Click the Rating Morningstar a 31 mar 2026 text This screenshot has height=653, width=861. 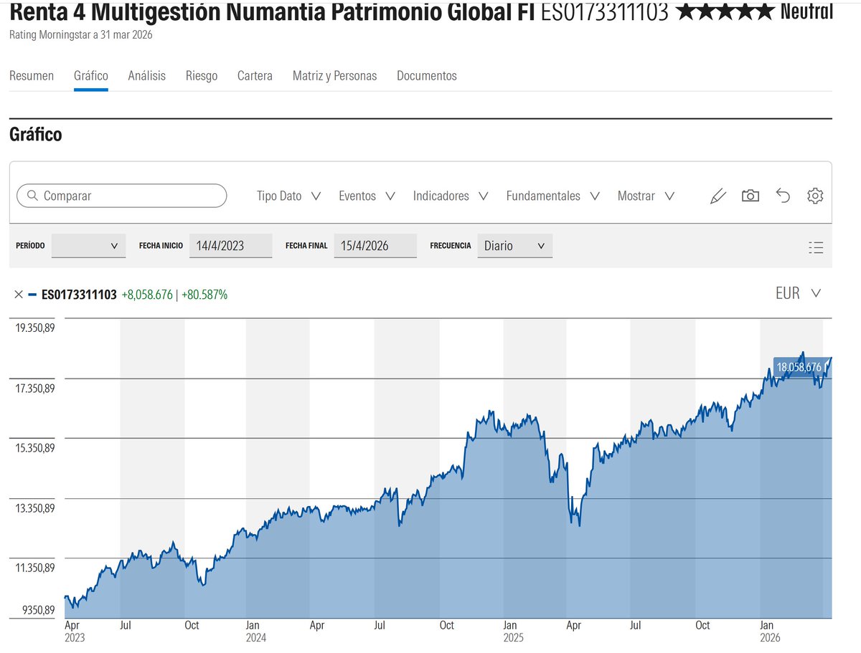(81, 34)
